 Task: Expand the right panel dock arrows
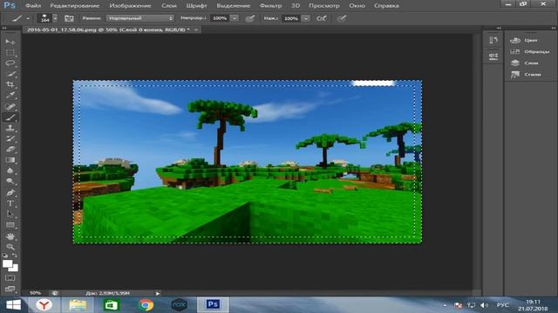(554, 28)
